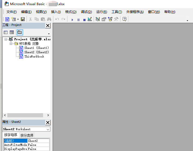Switch to 按字母序 tab
Viewport: 193px width, 151px height.
point(11,135)
